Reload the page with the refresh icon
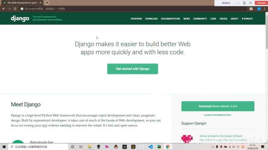The height and width of the screenshot is (150, 268). [x=15, y=9]
